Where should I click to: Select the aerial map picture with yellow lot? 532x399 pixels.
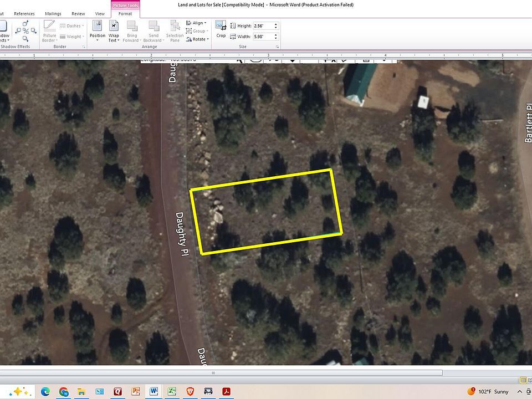pyautogui.click(x=266, y=212)
